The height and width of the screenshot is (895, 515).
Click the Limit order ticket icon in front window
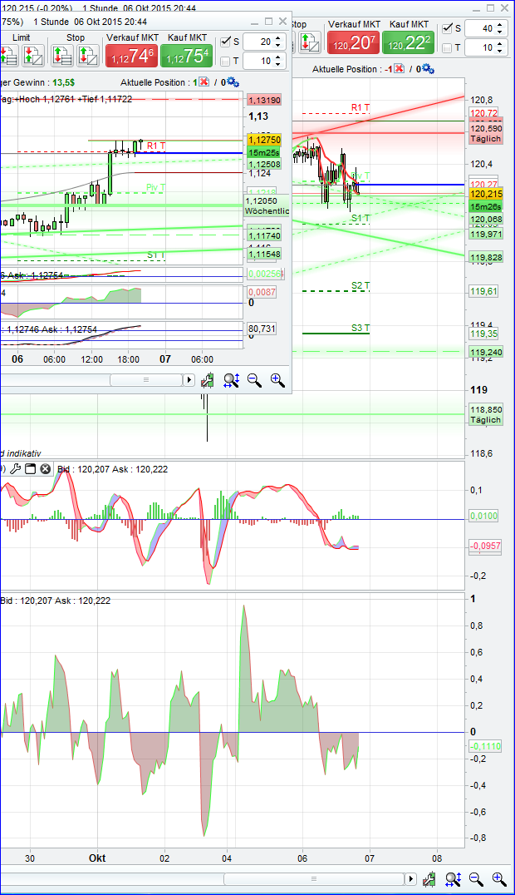coord(33,56)
